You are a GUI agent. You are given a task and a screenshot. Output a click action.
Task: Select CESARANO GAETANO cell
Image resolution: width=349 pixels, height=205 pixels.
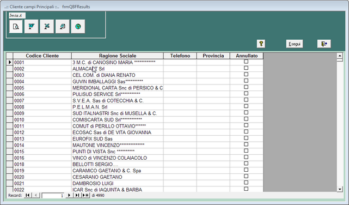[x=117, y=177]
